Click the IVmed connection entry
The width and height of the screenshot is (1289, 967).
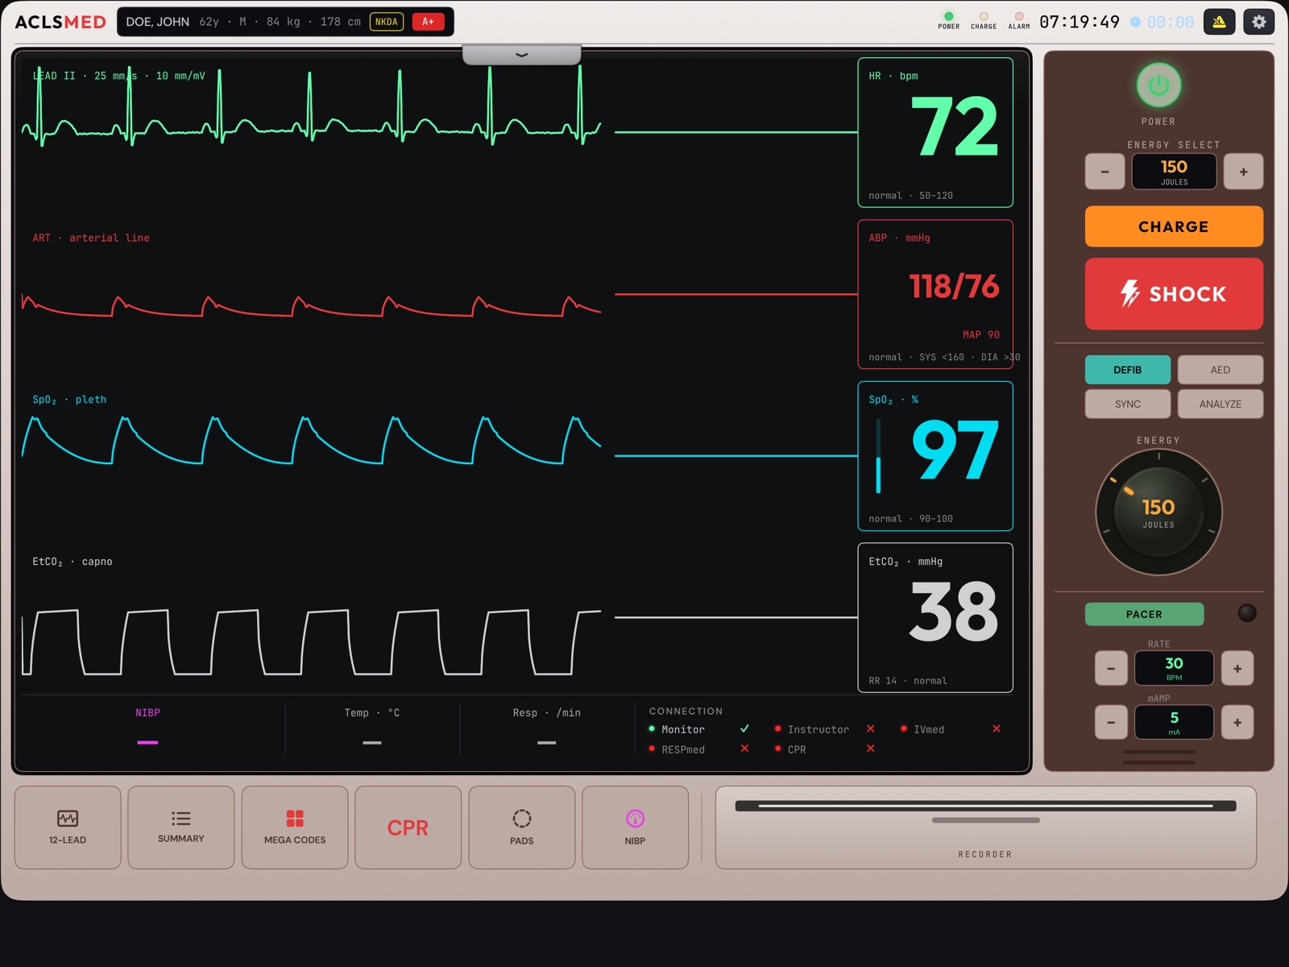click(951, 729)
